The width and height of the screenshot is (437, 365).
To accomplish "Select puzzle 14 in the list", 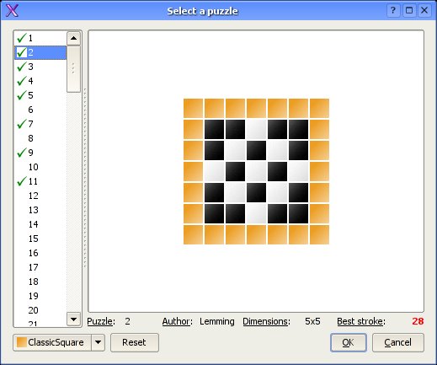I will click(x=40, y=224).
